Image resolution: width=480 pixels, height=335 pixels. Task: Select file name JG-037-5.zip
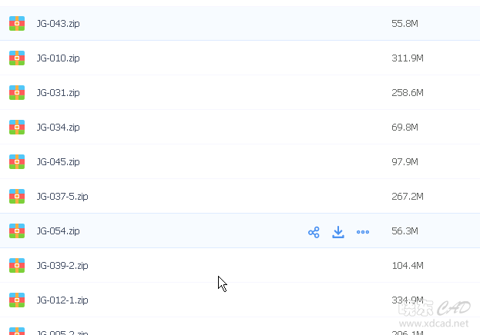click(x=62, y=196)
